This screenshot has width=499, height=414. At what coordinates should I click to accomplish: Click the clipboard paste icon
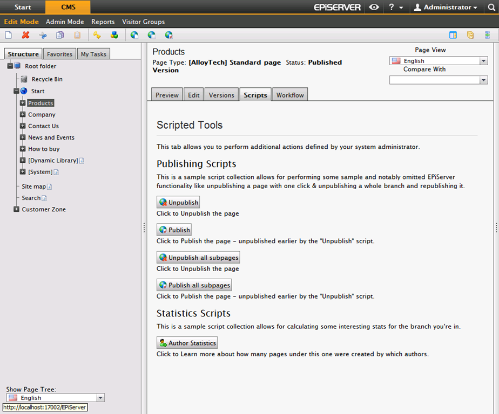pos(77,35)
